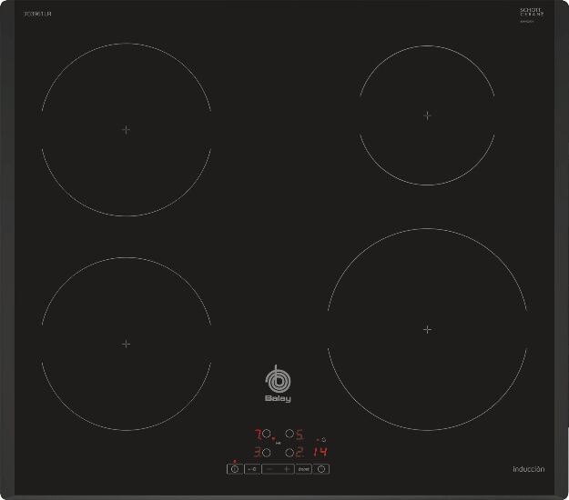Select the front-right zone selector circle

coord(290,452)
